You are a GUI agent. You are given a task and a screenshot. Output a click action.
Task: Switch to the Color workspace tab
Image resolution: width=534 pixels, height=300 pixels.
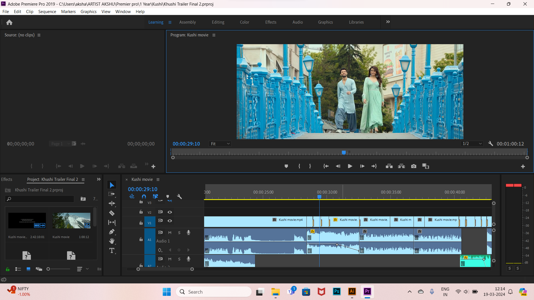244,22
